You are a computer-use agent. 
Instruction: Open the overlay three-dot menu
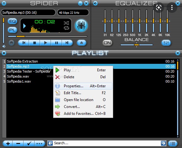point(172,8)
